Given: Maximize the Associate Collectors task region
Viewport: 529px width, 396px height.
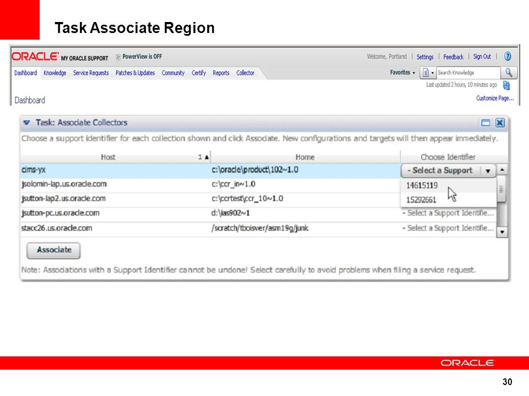Looking at the screenshot, I should click(x=485, y=123).
